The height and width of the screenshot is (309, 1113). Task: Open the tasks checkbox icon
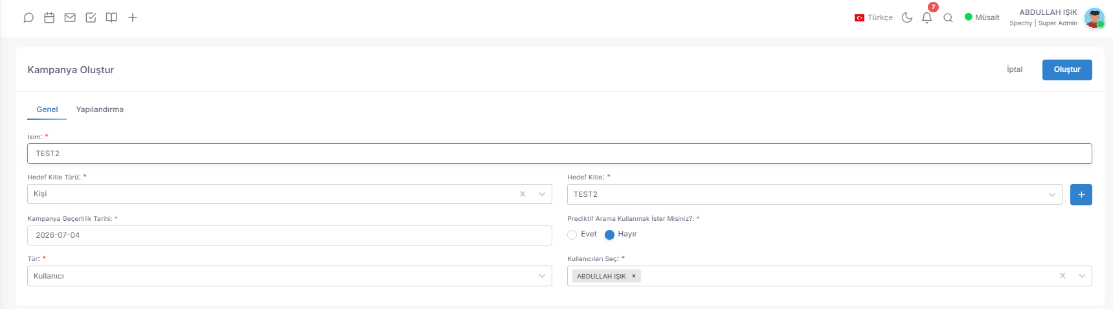[x=91, y=17]
